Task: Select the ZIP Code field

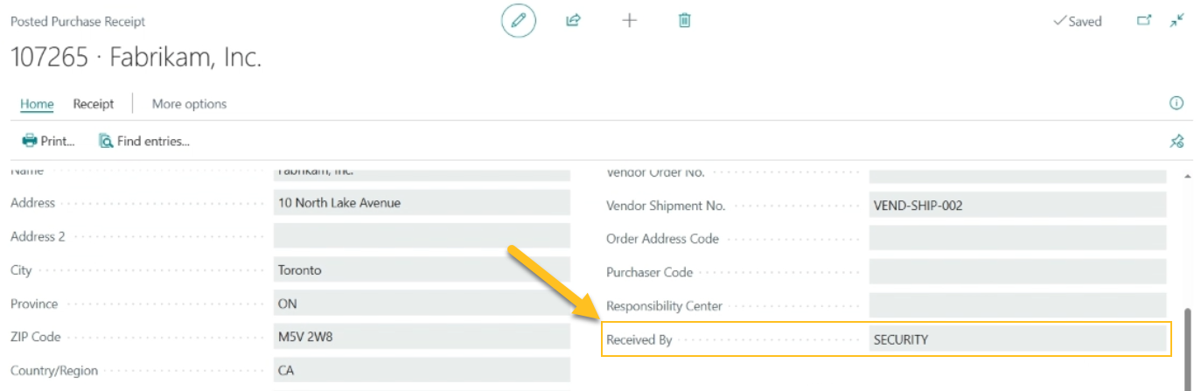Action: 421,337
